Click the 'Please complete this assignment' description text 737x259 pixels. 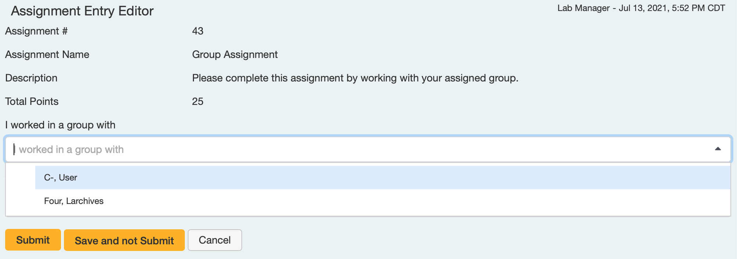355,78
